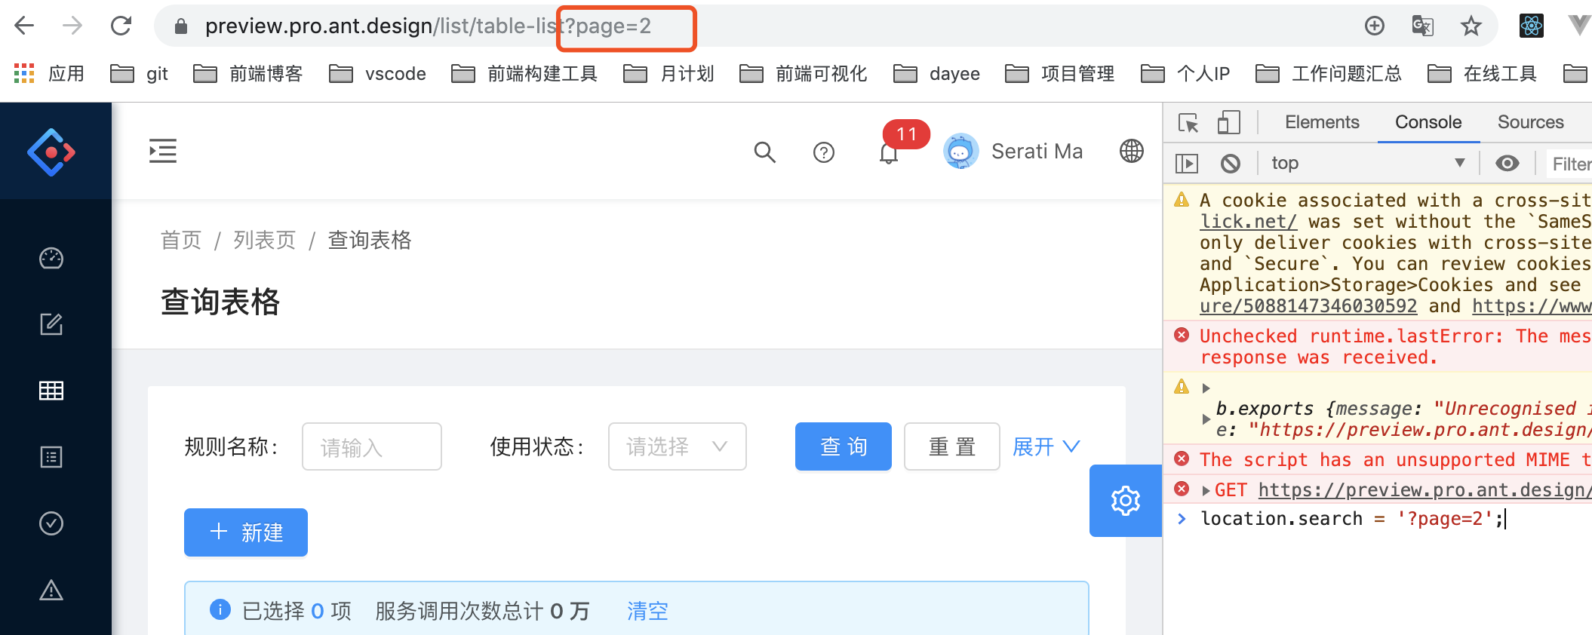
Task: Click the 新建 create button
Action: click(x=246, y=532)
